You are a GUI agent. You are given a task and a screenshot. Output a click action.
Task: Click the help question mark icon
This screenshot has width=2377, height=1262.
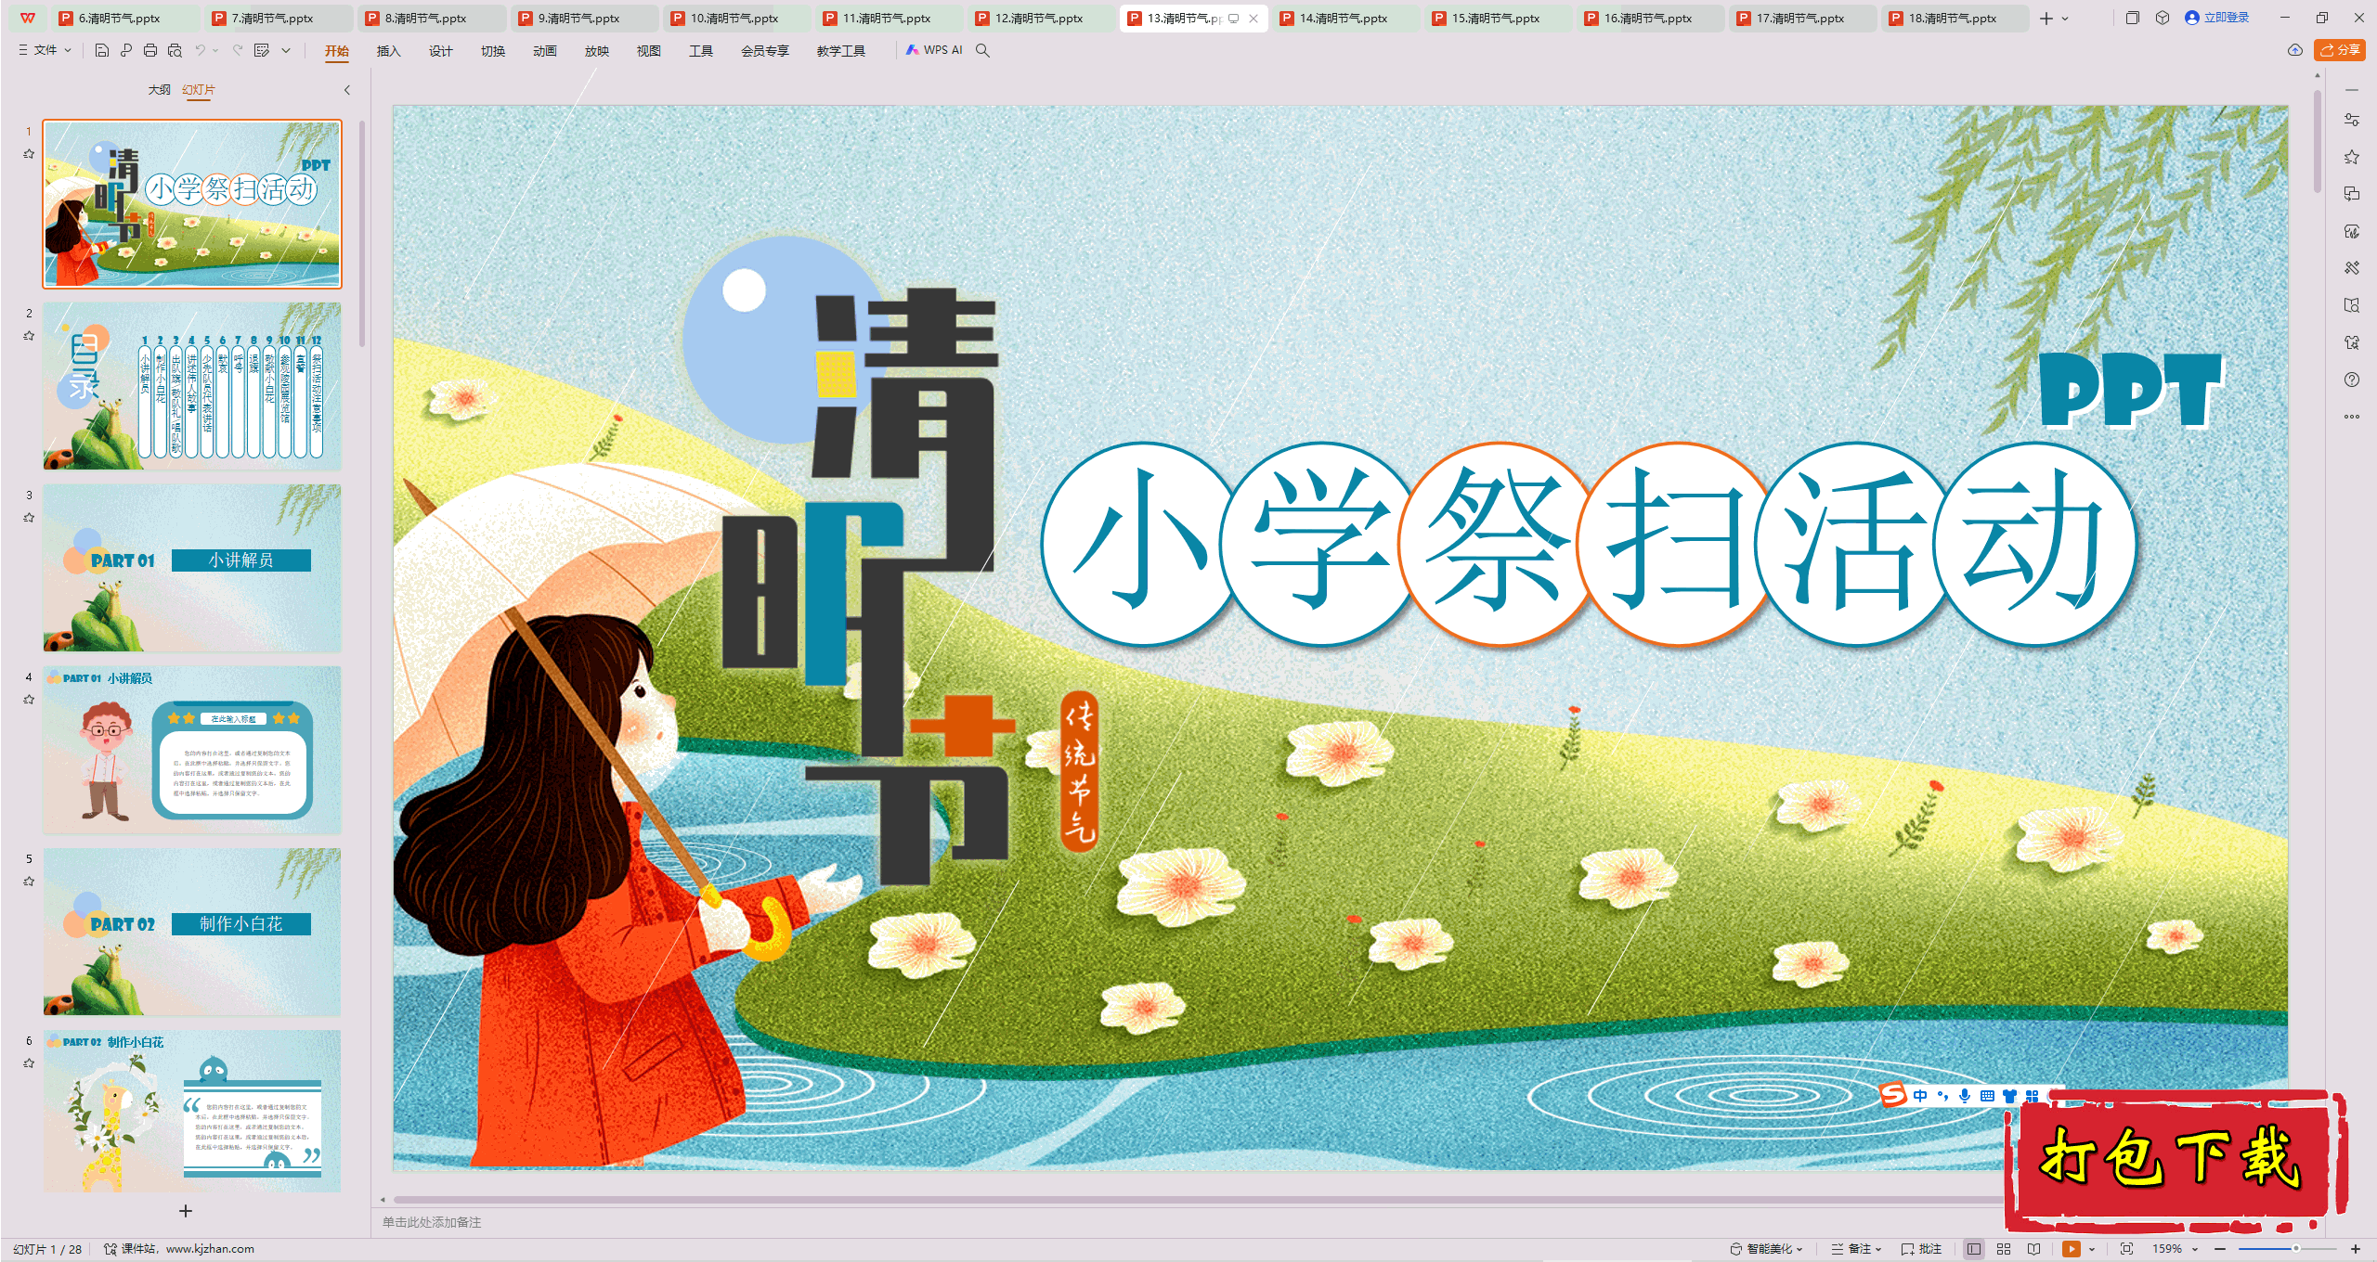pos(2352,380)
